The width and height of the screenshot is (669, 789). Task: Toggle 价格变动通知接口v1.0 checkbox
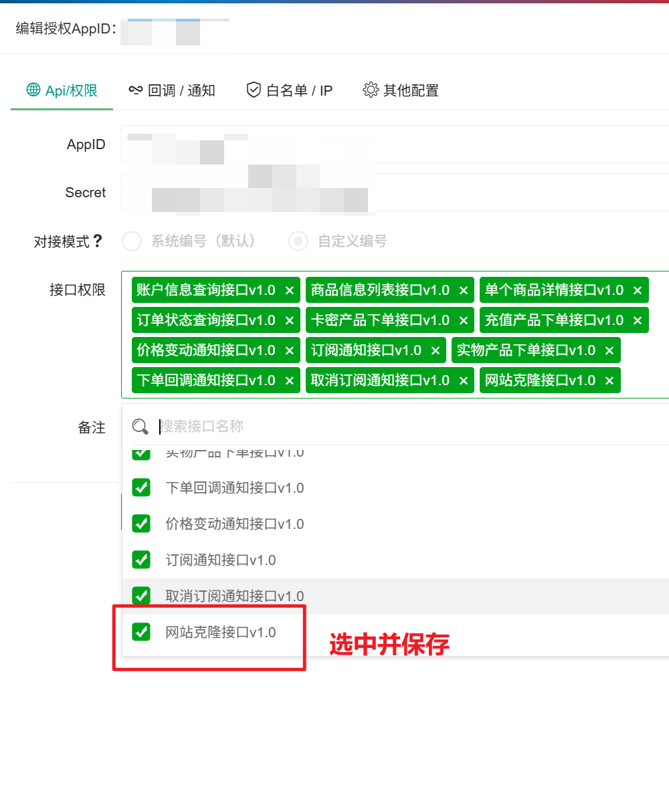pos(141,524)
